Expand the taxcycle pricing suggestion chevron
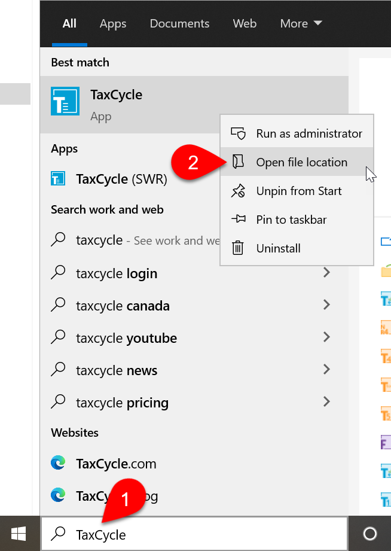Image resolution: width=391 pixels, height=551 pixels. [x=326, y=401]
